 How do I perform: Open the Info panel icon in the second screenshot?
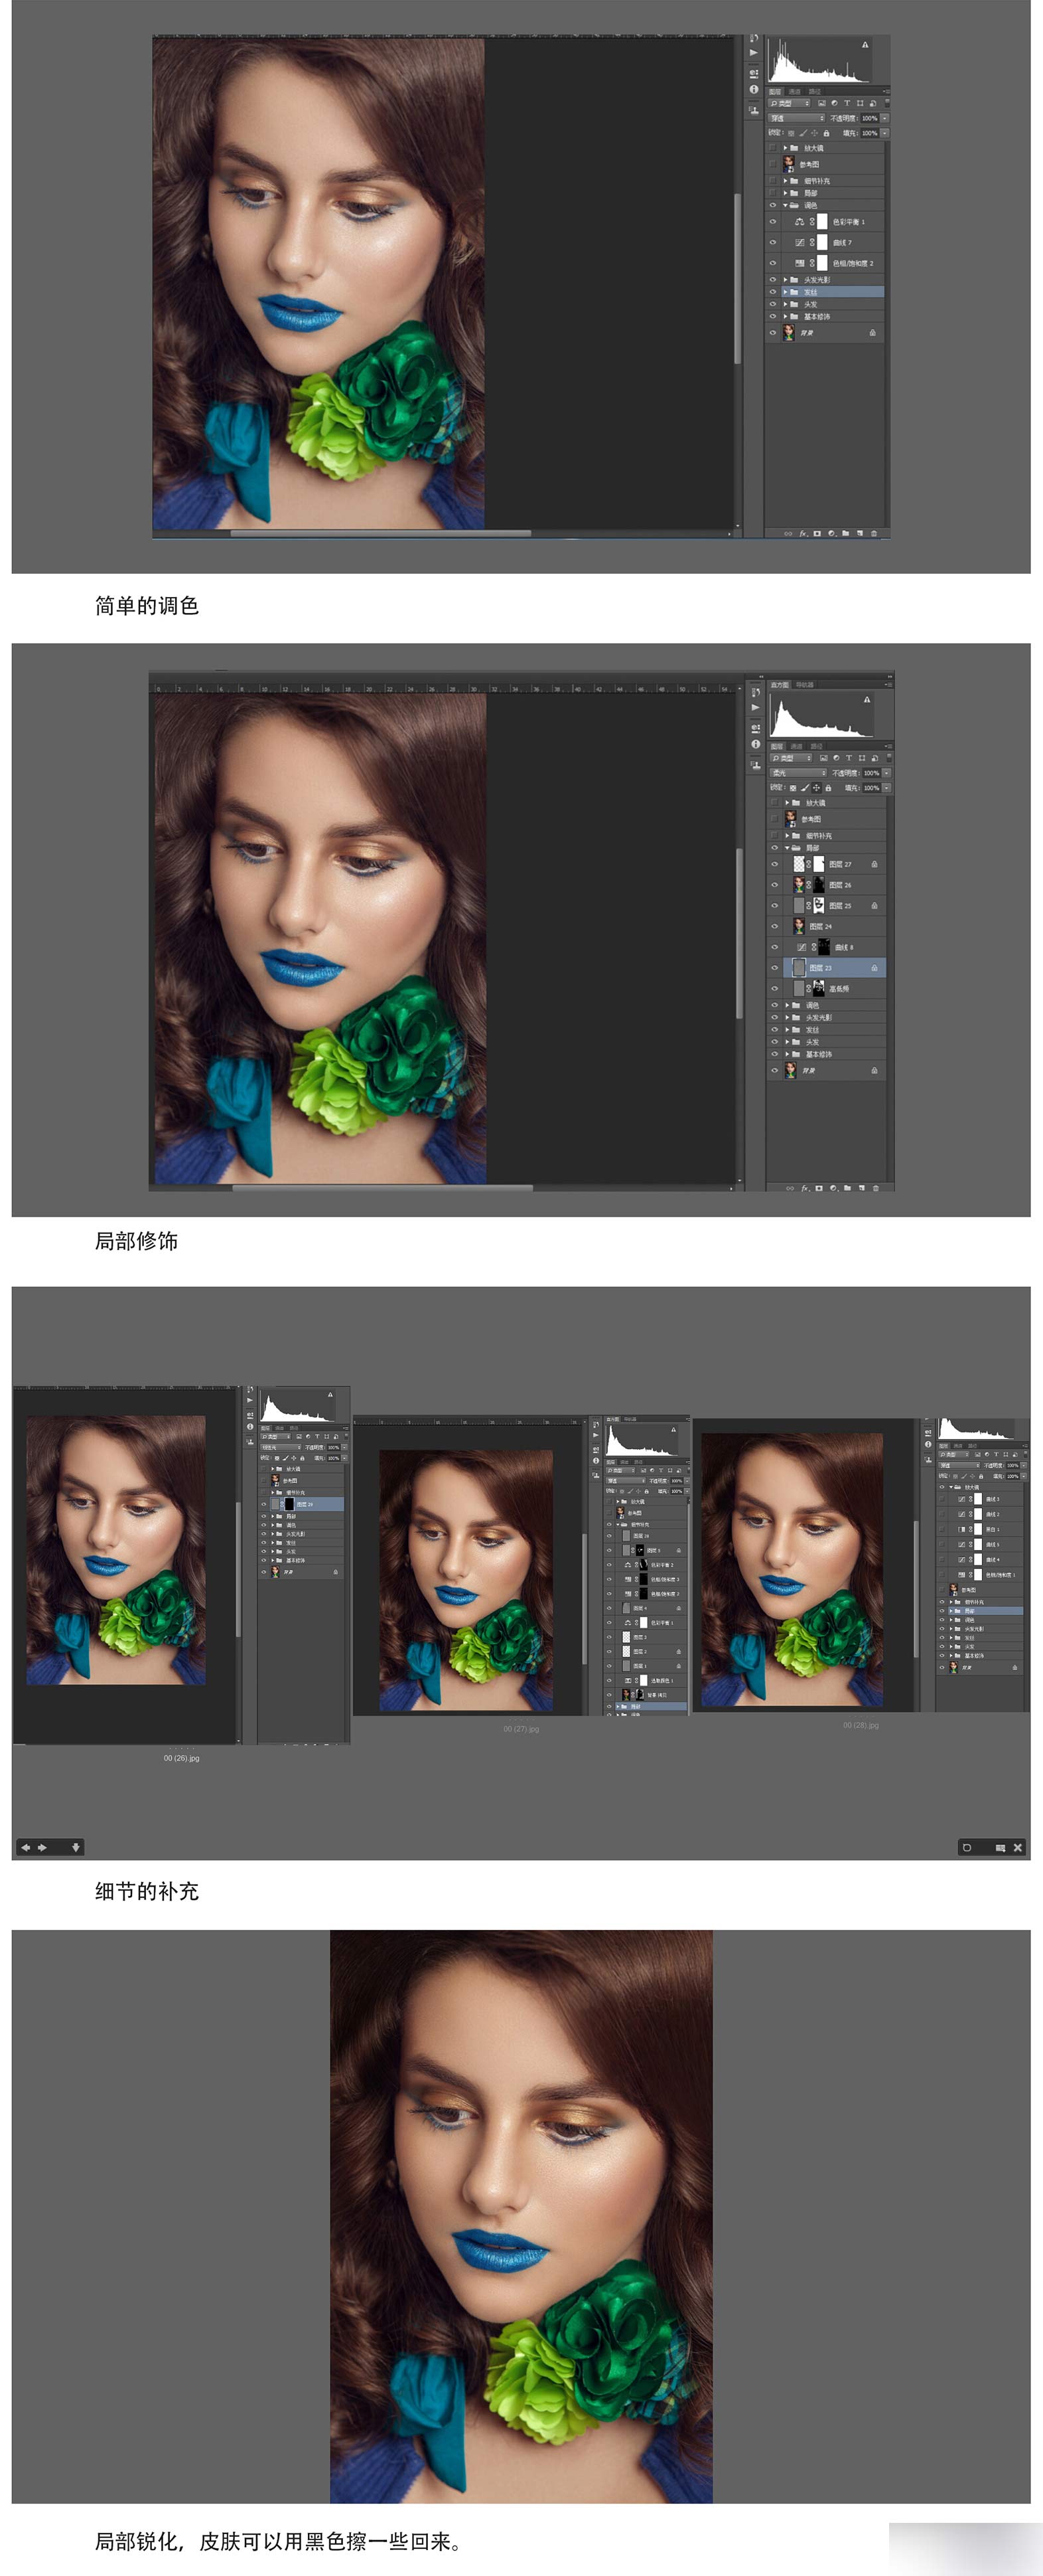tap(756, 744)
